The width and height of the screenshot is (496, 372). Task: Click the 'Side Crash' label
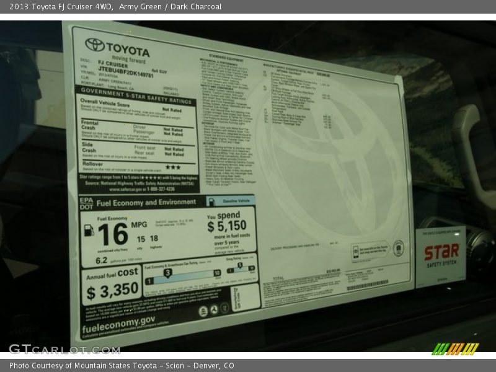coord(89,147)
